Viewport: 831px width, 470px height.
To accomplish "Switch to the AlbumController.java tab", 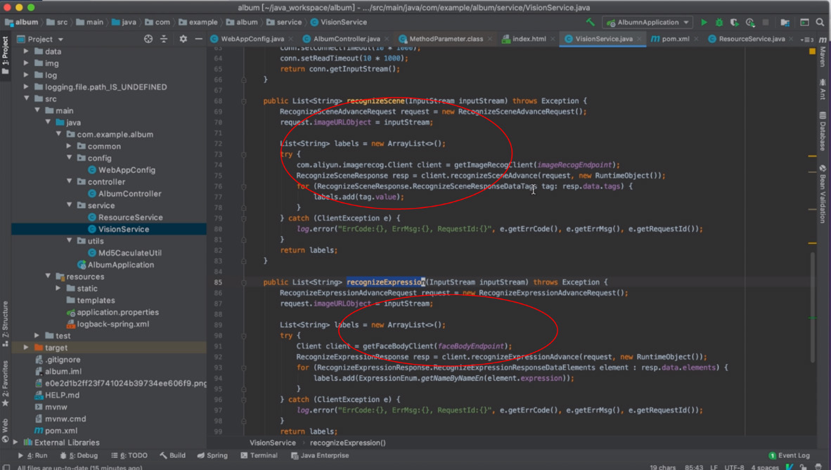I will point(346,39).
